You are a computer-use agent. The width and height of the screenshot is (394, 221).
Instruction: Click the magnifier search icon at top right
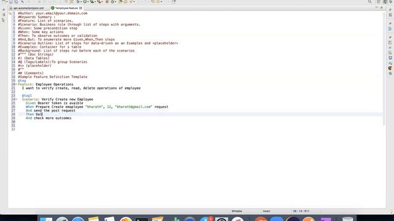(x=369, y=1)
